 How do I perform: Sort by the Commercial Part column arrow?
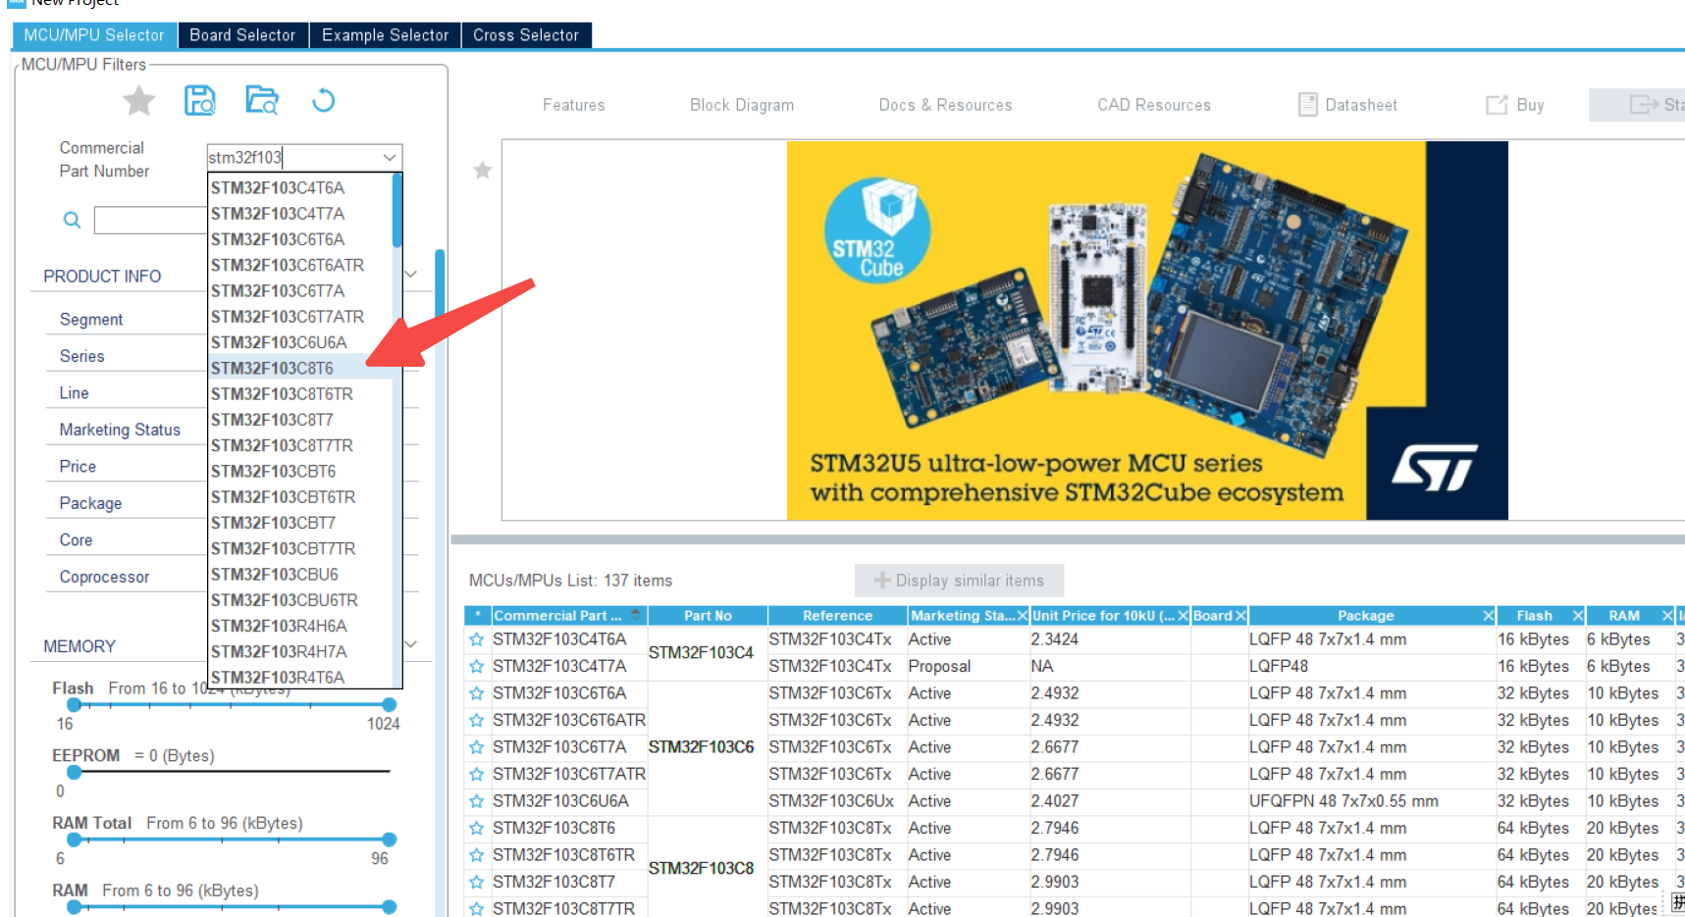635,615
